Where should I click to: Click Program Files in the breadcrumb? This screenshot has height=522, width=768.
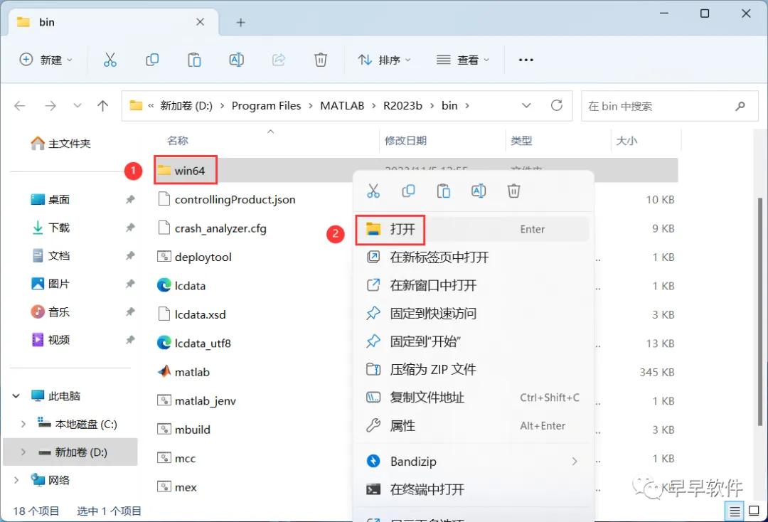point(266,106)
